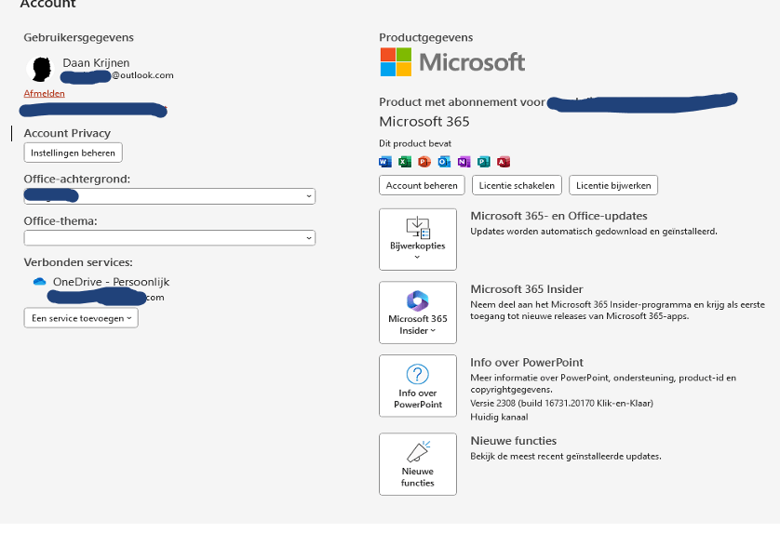Expand the Office-thema dropdown
The height and width of the screenshot is (533, 780).
click(169, 237)
